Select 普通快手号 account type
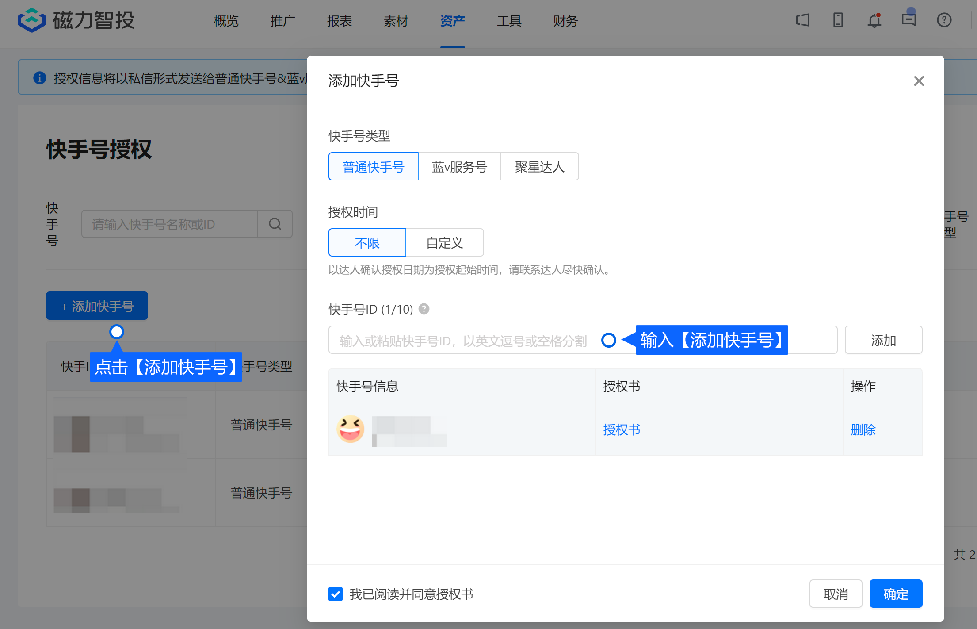The width and height of the screenshot is (977, 629). coord(373,166)
